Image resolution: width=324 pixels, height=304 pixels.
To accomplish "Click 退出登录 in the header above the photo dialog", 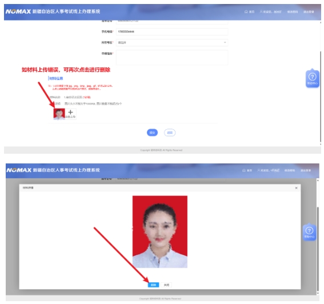I will pyautogui.click(x=306, y=170).
